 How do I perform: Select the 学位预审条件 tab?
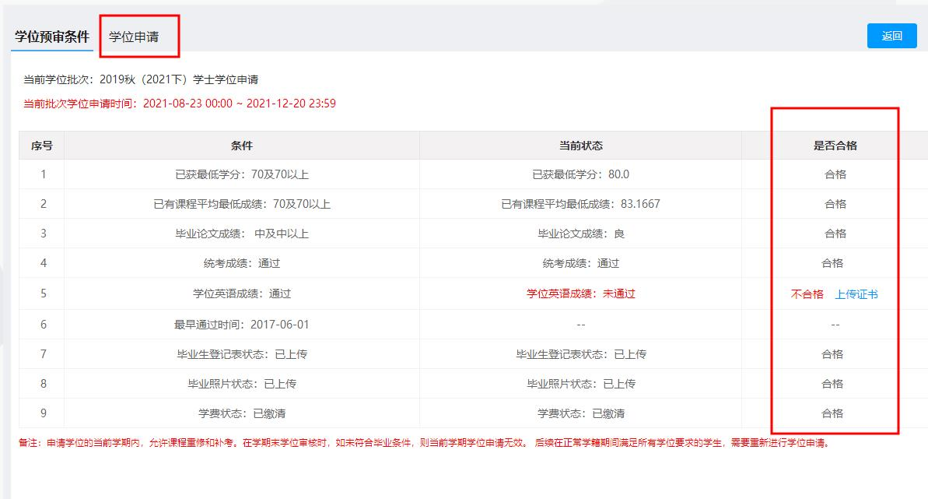[x=52, y=37]
